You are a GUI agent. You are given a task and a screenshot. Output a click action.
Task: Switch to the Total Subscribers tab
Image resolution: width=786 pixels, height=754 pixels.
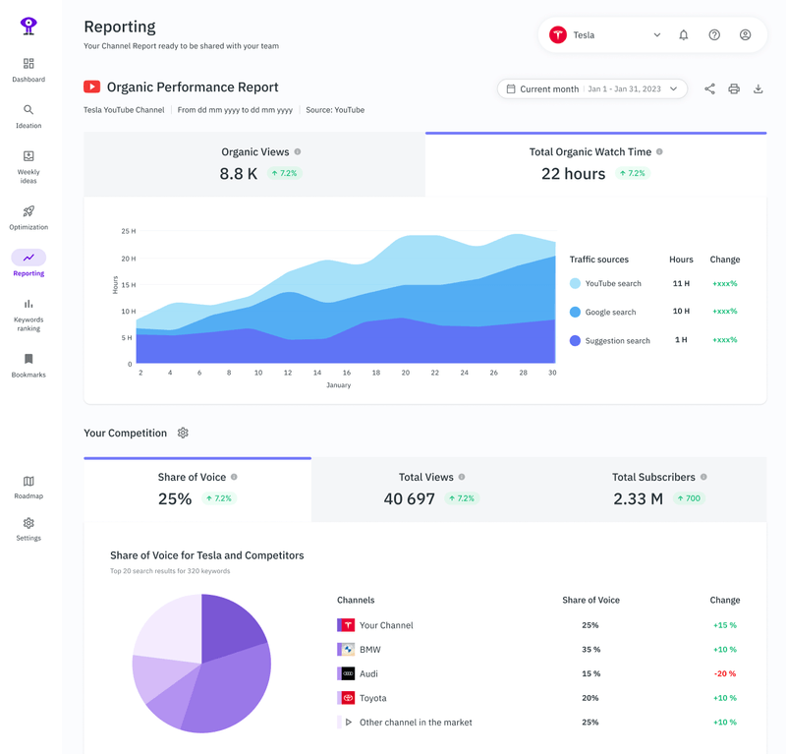pos(653,490)
